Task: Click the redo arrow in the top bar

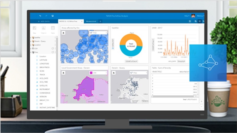Action: click(46, 16)
